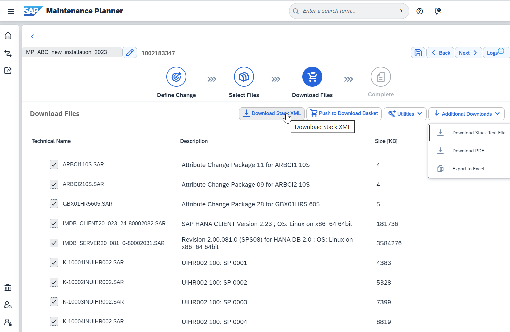510x332 pixels.
Task: Open the user settings sidebar icon
Action: tap(8, 305)
